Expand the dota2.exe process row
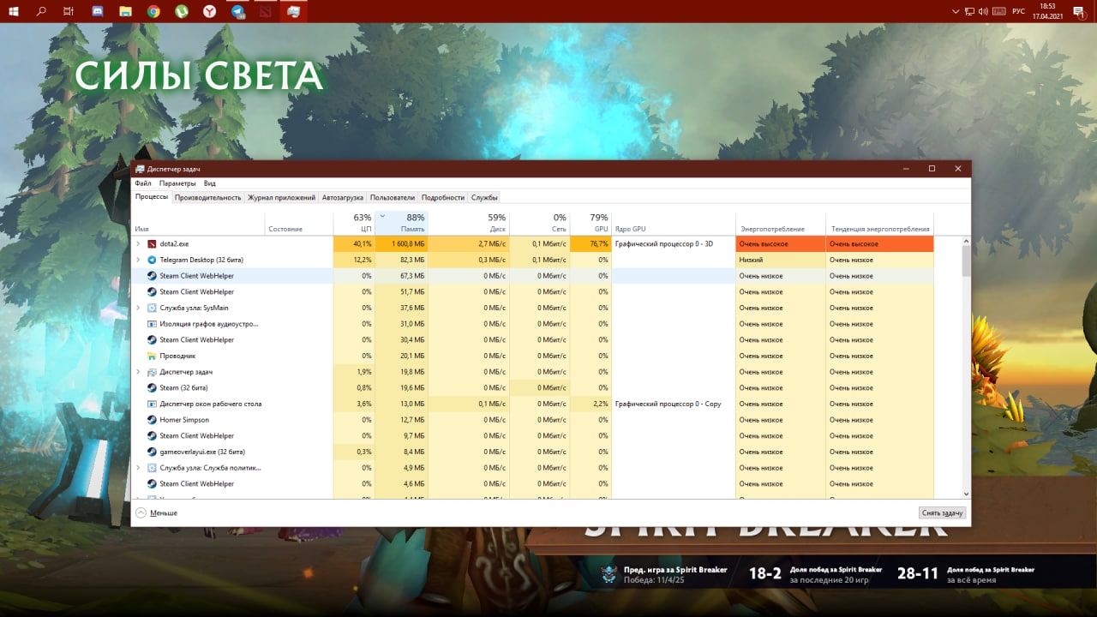 point(138,244)
